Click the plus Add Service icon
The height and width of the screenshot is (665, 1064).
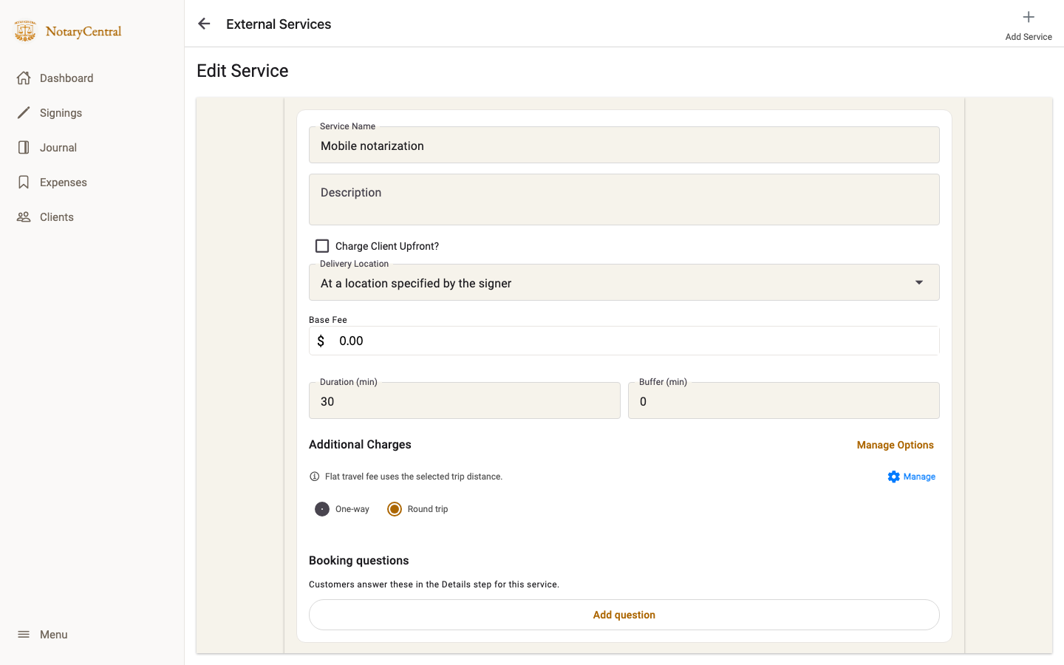(1029, 17)
